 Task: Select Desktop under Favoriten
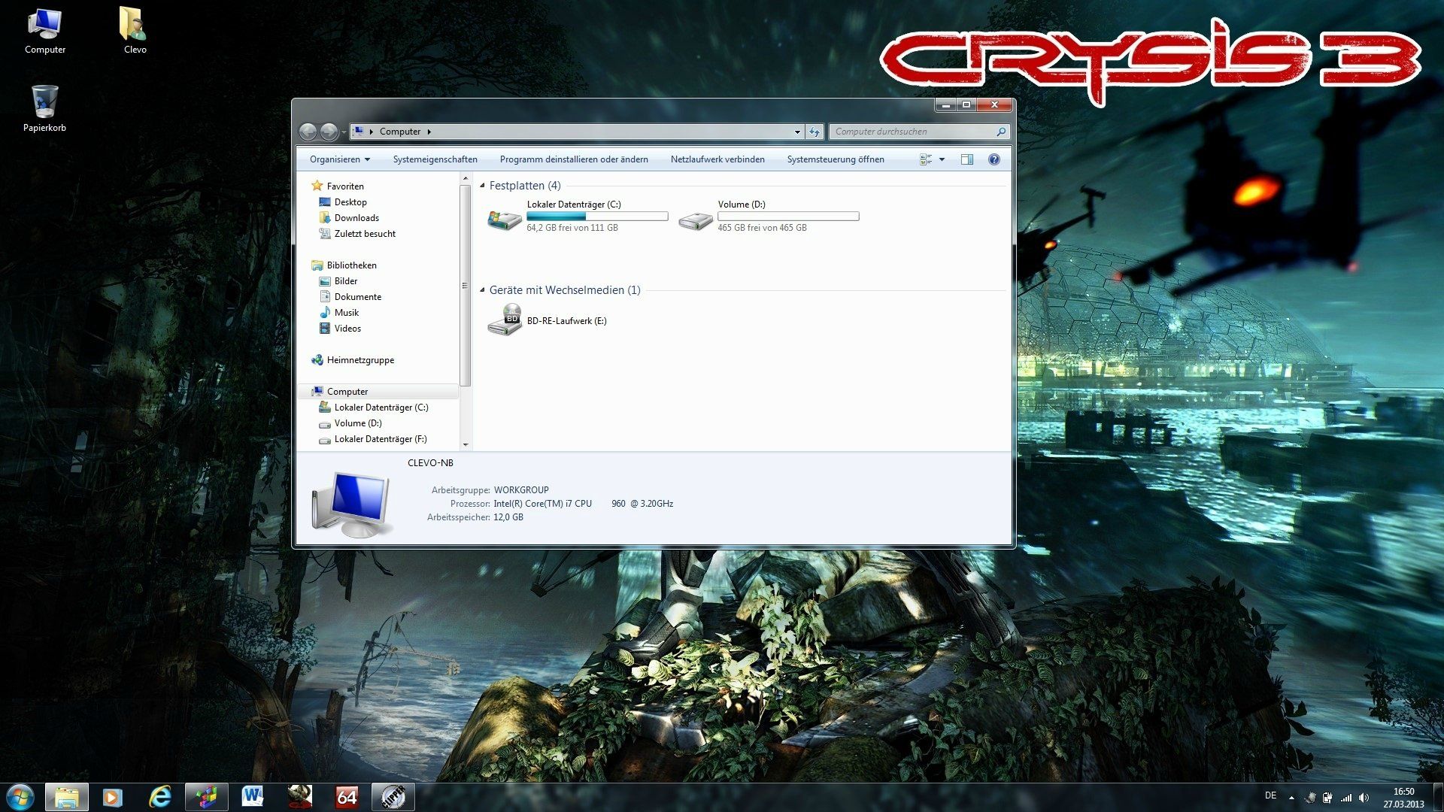[350, 202]
